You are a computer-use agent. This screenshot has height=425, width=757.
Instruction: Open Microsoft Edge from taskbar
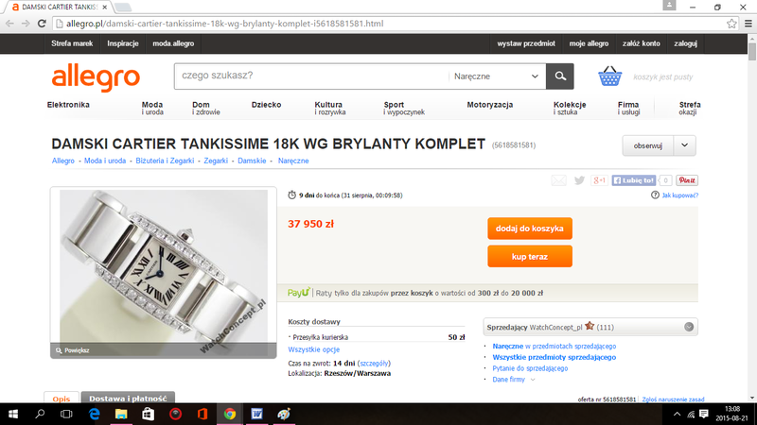(94, 414)
